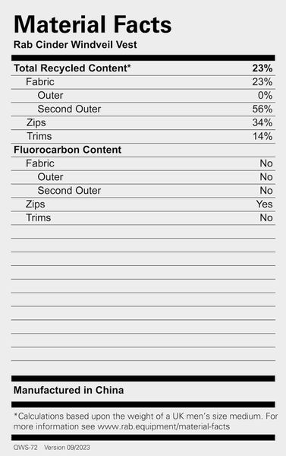The image size is (286, 456).
Task: Click the Trims fluorocarbon No value
Action: pos(266,217)
